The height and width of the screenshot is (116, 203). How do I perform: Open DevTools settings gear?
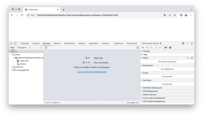[x=183, y=43]
